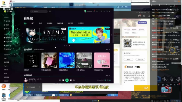Select the 歌手 tab
This screenshot has width=182, height=102.
click(40, 23)
